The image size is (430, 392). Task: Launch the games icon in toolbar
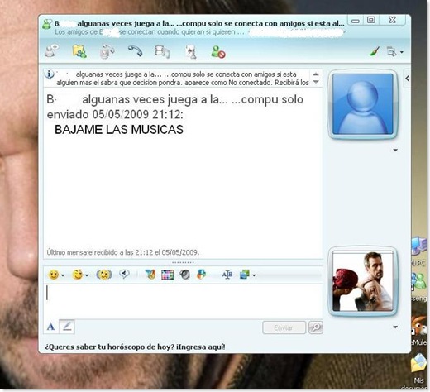pos(191,51)
